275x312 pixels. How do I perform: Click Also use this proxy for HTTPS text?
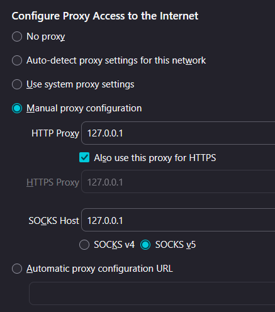click(155, 158)
